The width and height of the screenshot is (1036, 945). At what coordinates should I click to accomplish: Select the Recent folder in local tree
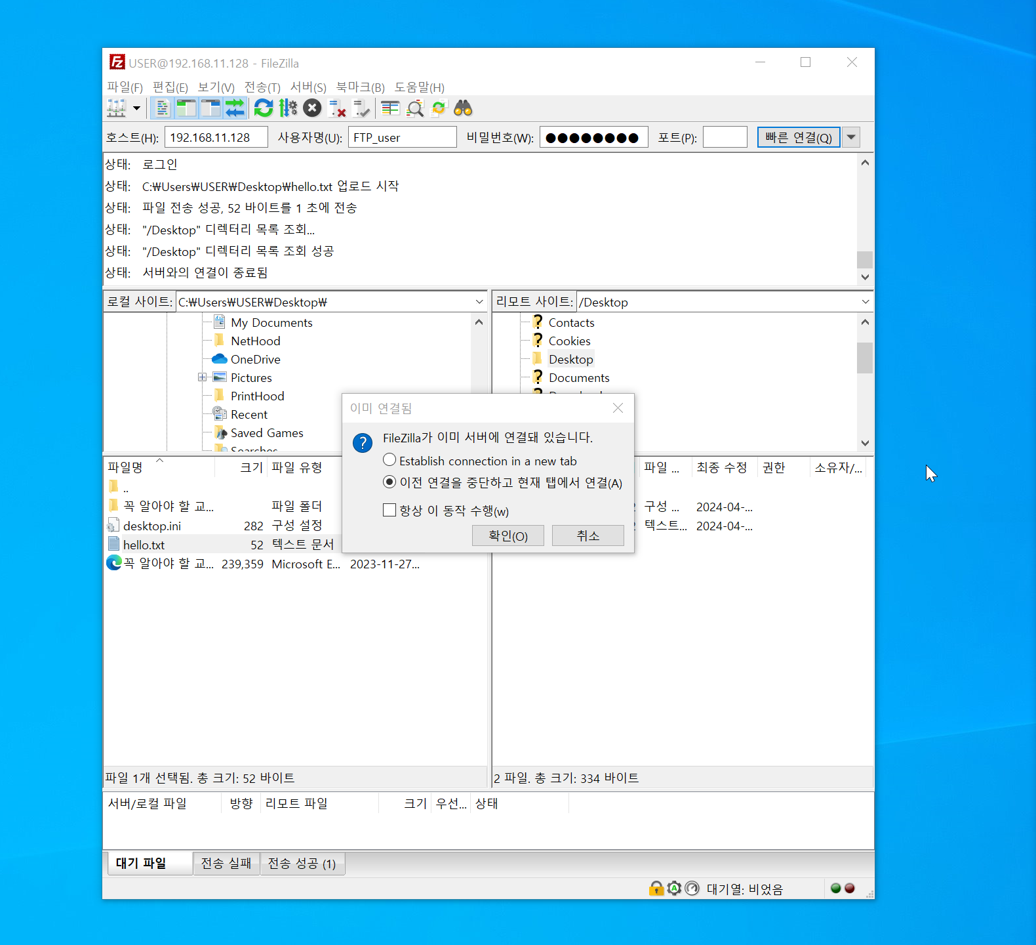click(240, 414)
